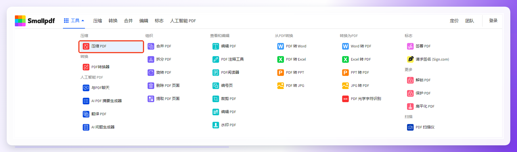Open the 提取 PDF 页面 icon

coord(151,99)
